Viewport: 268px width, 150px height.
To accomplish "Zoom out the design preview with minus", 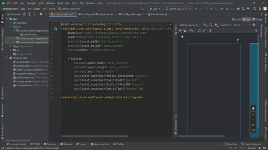I will [x=253, y=120].
